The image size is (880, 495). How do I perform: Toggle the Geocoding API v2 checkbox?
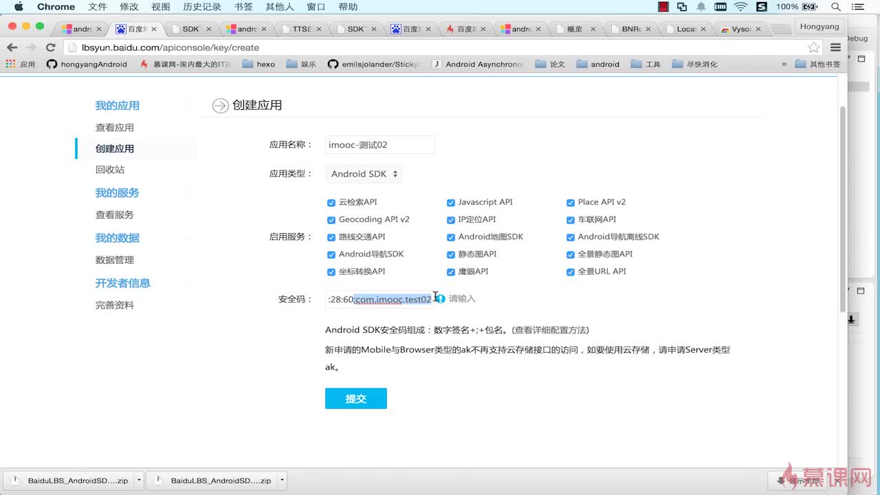[331, 220]
